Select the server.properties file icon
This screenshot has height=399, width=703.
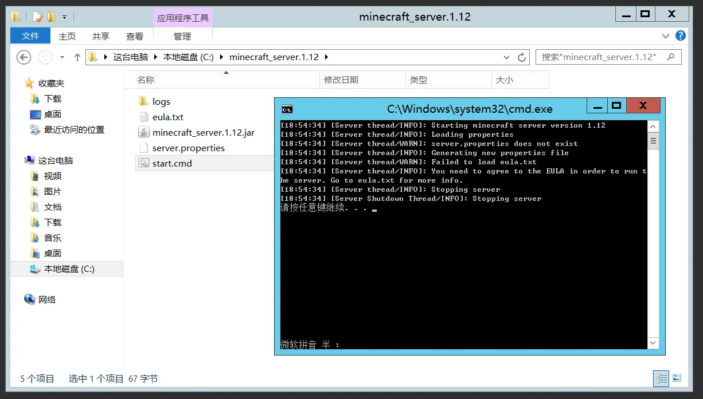click(143, 148)
